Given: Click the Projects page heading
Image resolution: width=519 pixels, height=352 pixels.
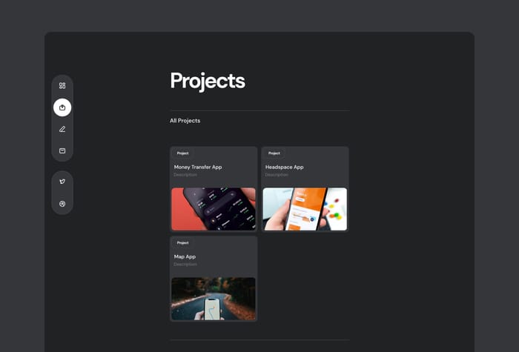Looking at the screenshot, I should coord(208,81).
